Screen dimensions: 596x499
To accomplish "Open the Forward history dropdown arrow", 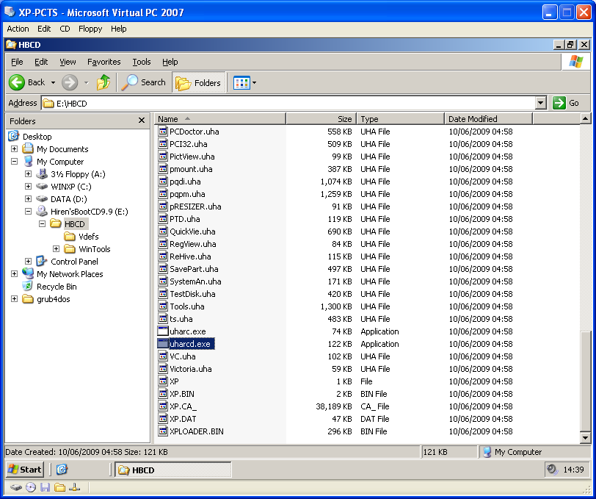I will click(x=87, y=82).
